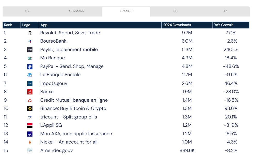Select 'Binance: Buy Bitcoin & Crypto' name
Screen dimensions: 253x167
(73, 108)
